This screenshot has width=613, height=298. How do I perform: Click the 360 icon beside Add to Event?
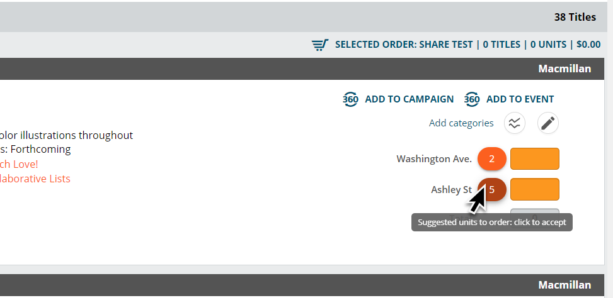(x=472, y=99)
